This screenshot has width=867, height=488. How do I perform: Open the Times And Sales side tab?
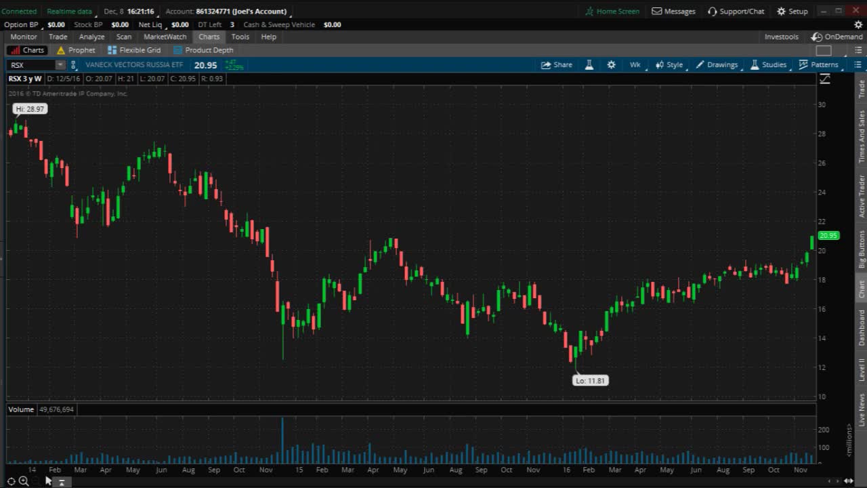click(862, 136)
